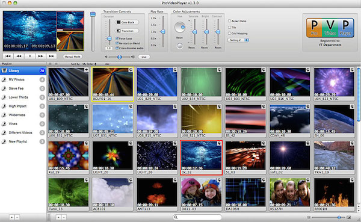Disable the Force Loop checkbox
The height and width of the screenshot is (222, 361).
coord(117,39)
